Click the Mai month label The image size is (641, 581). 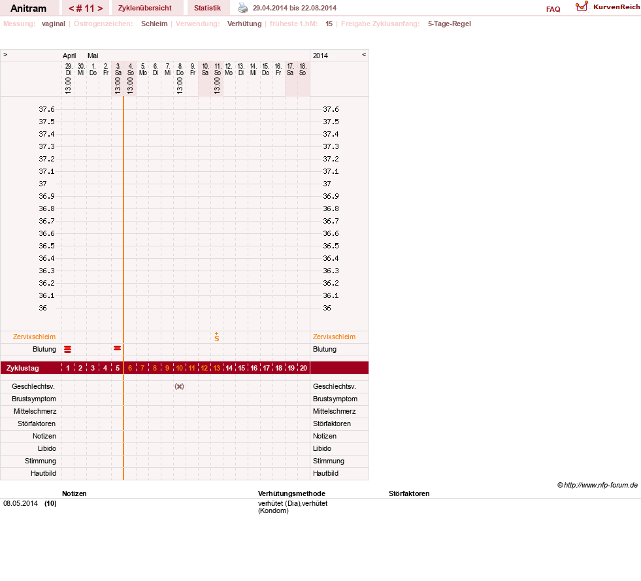(93, 56)
